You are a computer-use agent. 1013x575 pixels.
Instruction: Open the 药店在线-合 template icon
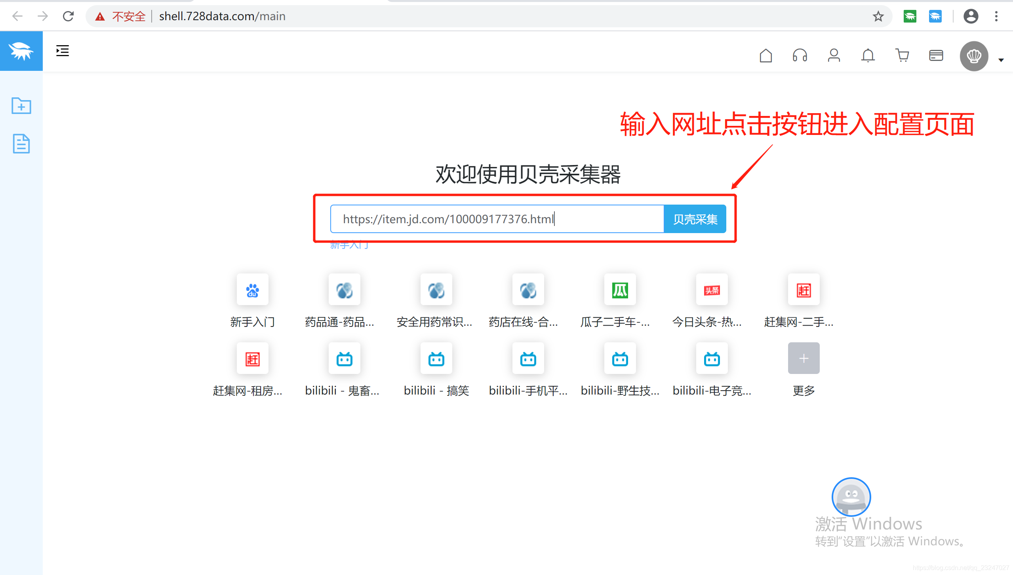coord(528,290)
